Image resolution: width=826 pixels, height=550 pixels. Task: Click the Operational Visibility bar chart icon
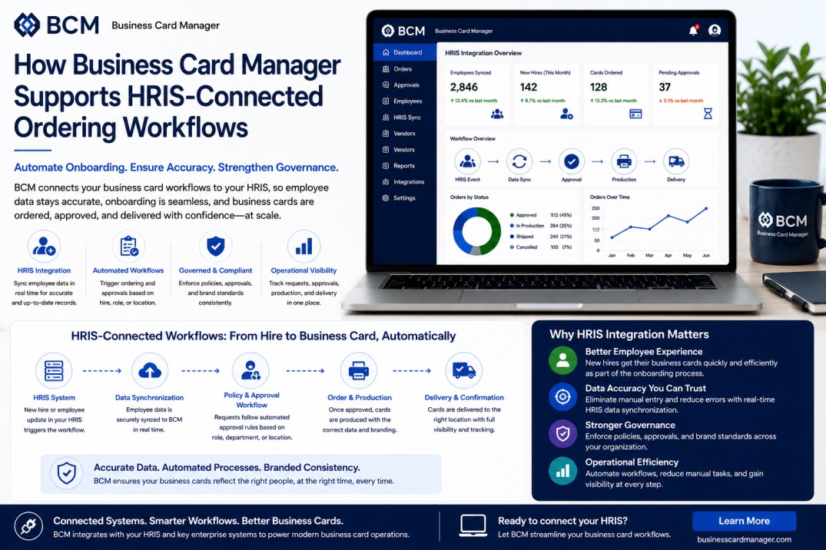pos(304,246)
